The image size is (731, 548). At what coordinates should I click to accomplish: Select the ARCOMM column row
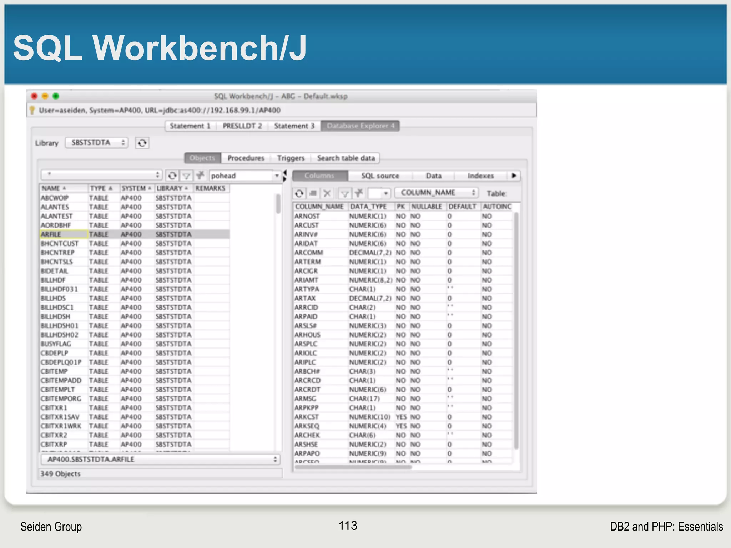pyautogui.click(x=403, y=253)
